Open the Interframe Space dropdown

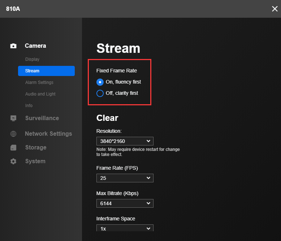125,228
